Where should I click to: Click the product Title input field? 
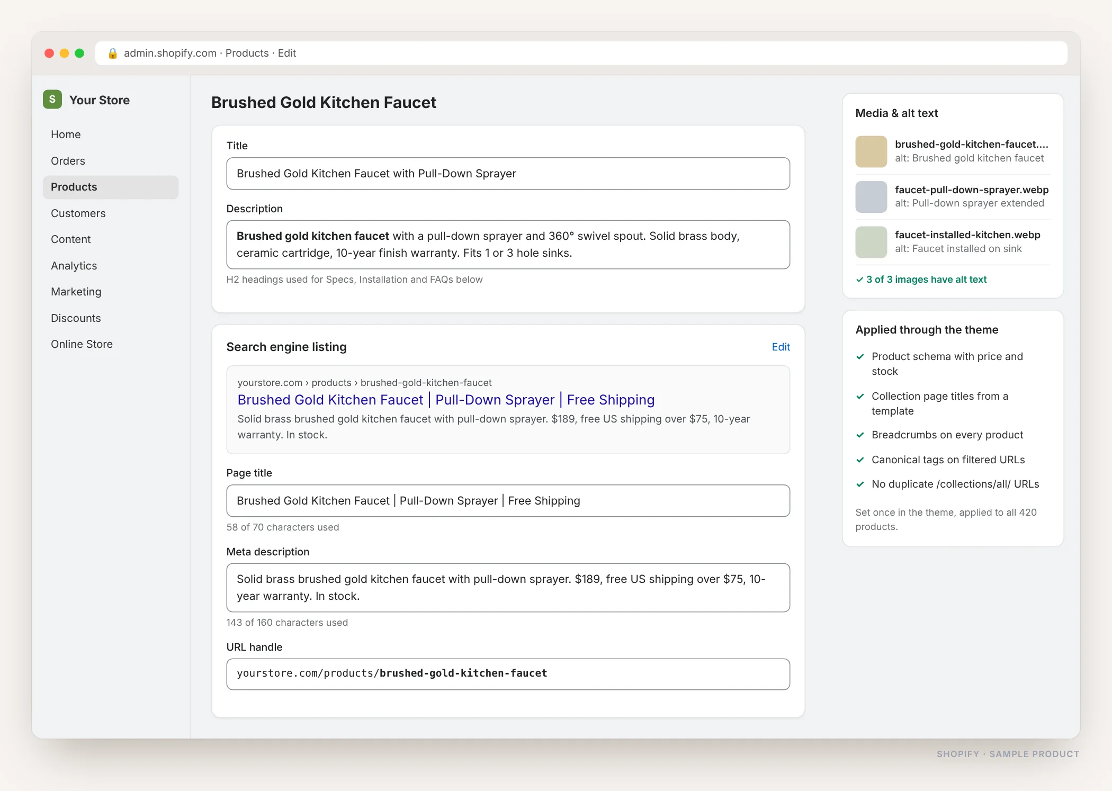(508, 174)
